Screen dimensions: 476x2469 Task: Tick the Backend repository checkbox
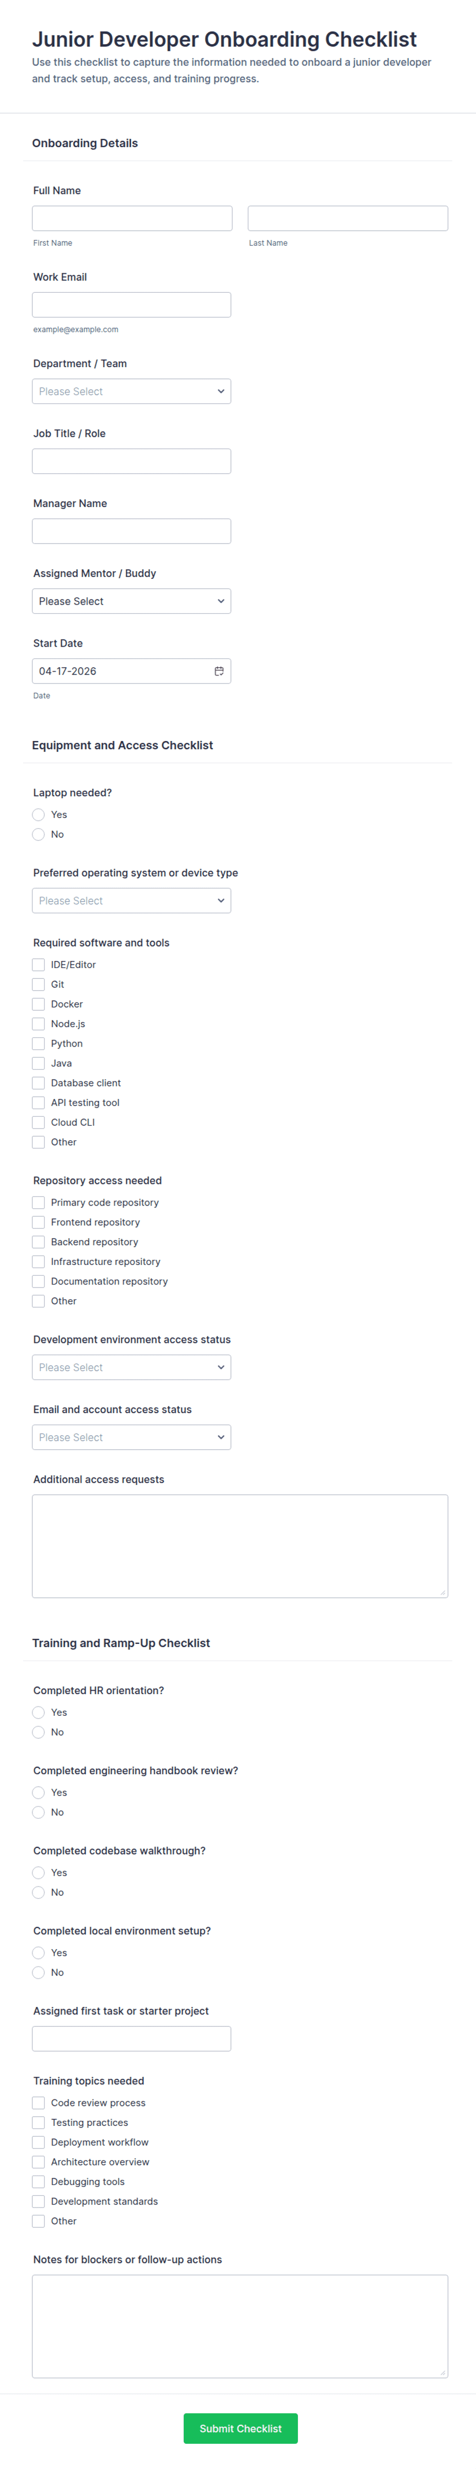point(38,1241)
